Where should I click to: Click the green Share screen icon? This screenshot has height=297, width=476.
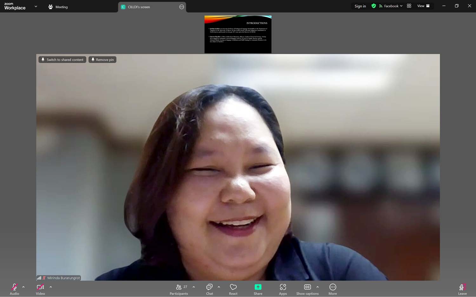point(258,287)
